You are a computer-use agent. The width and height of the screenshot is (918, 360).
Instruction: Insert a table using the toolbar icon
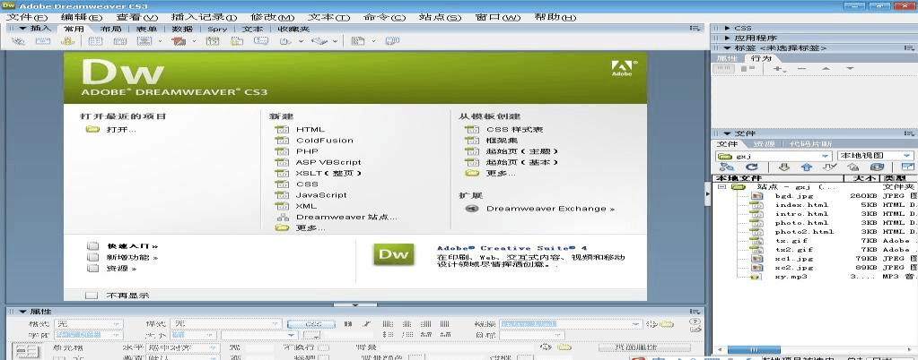(x=94, y=41)
